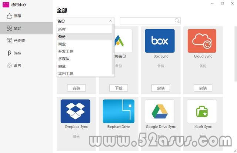Open the Koofr Sync app icon
The height and width of the screenshot is (153, 237).
point(202,111)
